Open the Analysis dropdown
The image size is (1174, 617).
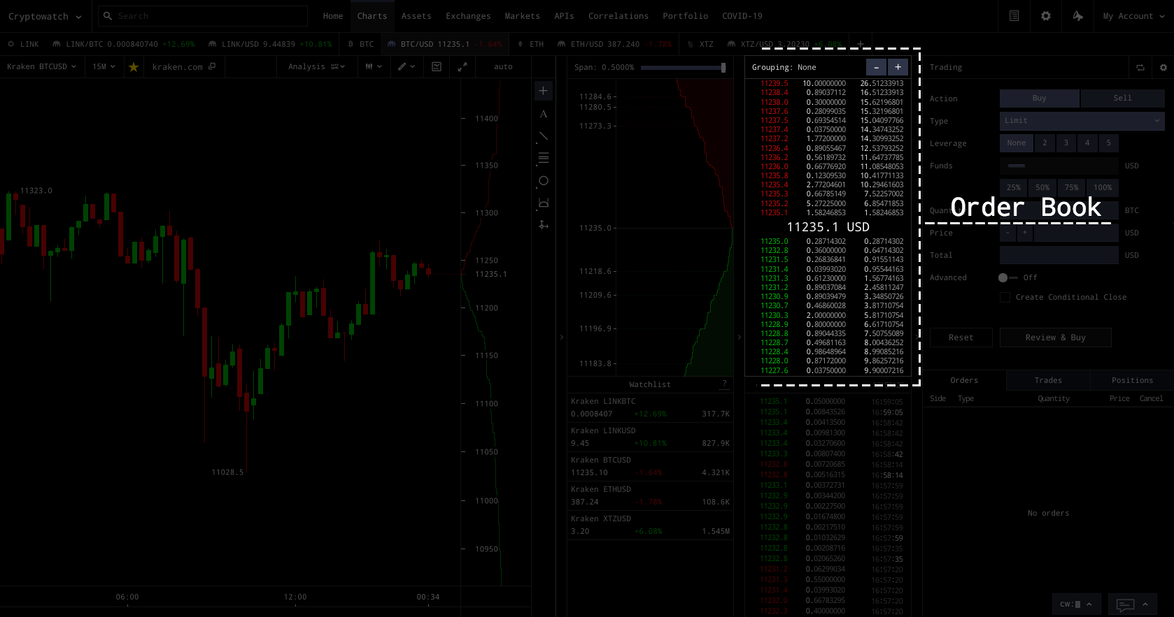316,67
